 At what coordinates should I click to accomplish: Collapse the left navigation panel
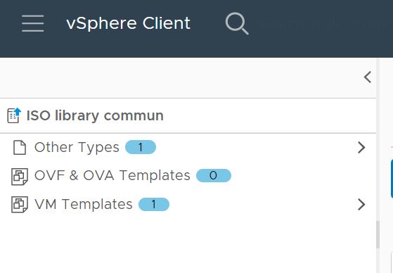368,77
